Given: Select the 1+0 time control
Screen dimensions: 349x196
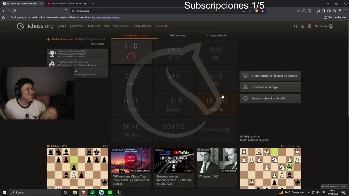Looking at the screenshot, I should tap(131, 52).
